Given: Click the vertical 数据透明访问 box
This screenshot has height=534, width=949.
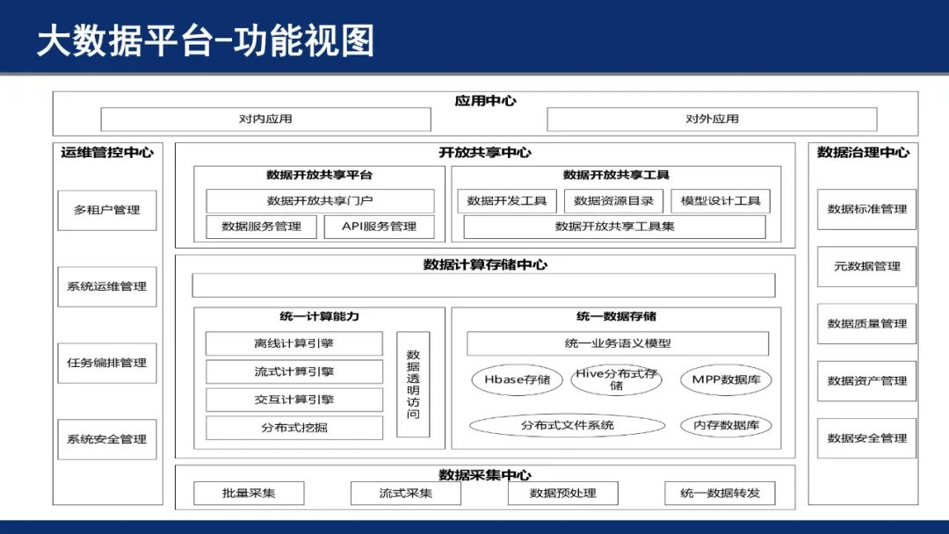Looking at the screenshot, I should coord(413,385).
